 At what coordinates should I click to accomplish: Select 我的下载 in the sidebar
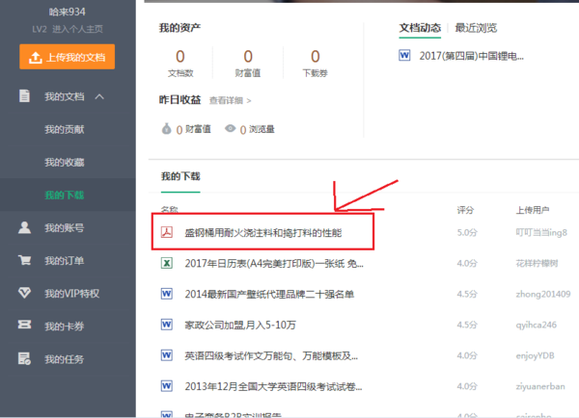[x=65, y=195]
